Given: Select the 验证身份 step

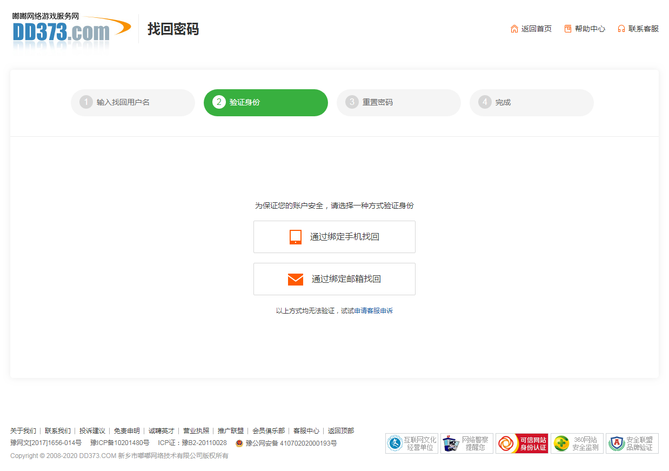Looking at the screenshot, I should coord(266,102).
